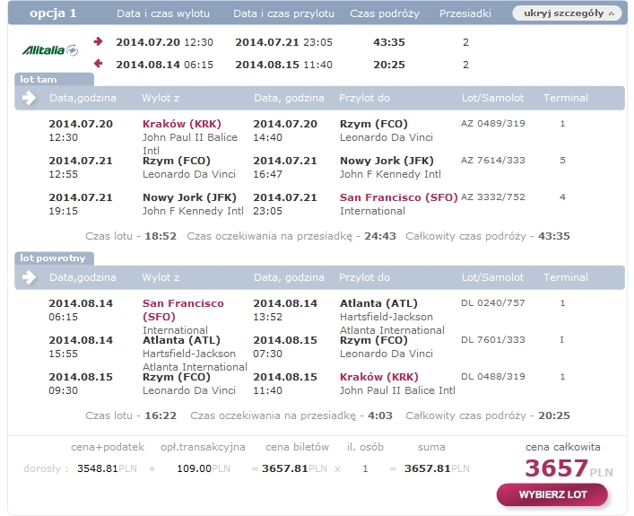Image resolution: width=634 pixels, height=516 pixels.
Task: Select the lot powrotny tab
Action: 54,258
